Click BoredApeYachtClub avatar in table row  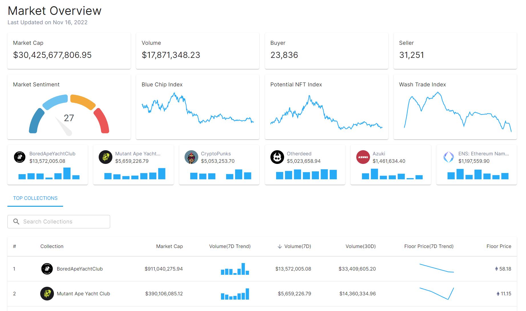point(47,269)
